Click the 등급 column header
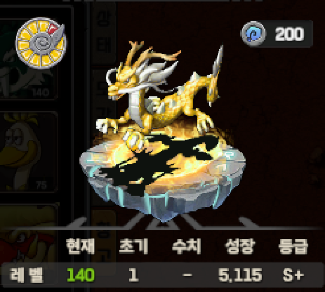Screen dimensions: 325x292 point(293,246)
